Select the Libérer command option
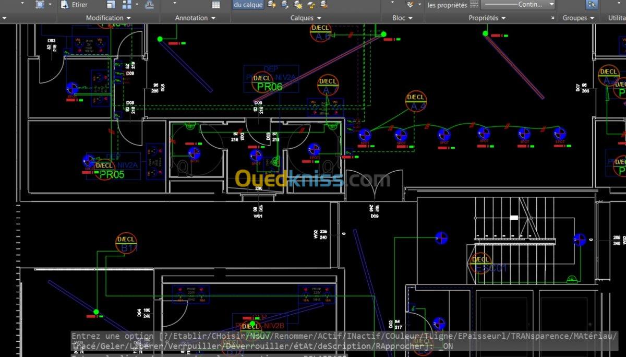Image resolution: width=626 pixels, height=357 pixels. (147, 346)
